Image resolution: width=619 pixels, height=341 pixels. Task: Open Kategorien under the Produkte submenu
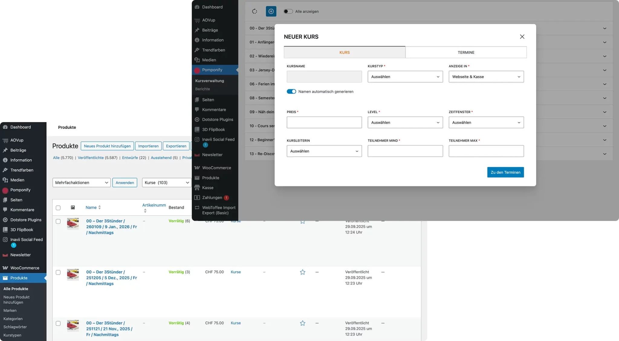tap(13, 319)
